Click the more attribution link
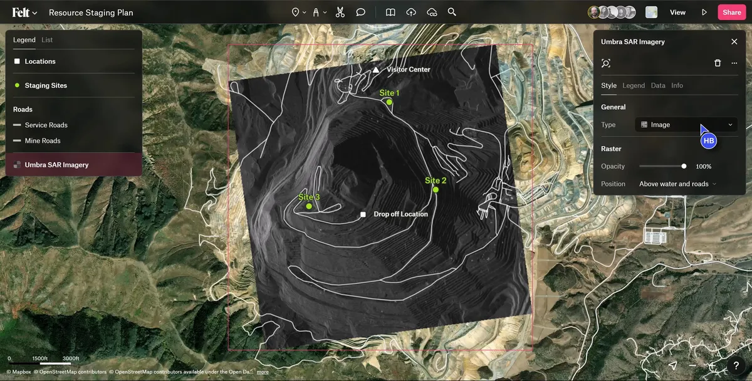Image resolution: width=752 pixels, height=381 pixels. pos(263,372)
